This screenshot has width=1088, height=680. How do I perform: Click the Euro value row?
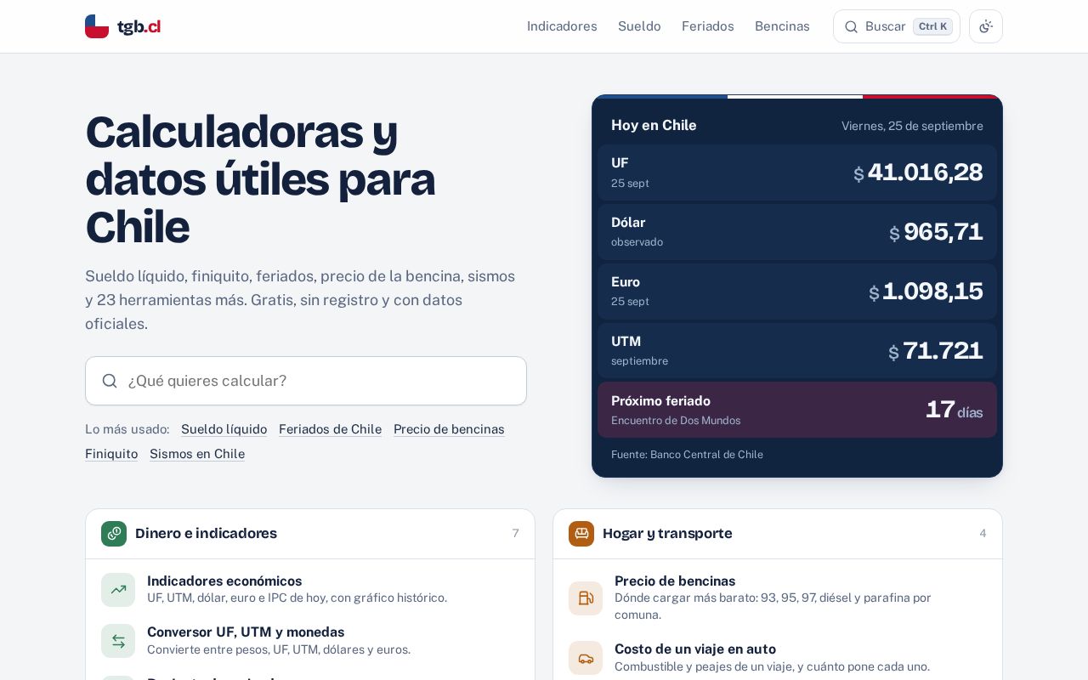pos(797,292)
